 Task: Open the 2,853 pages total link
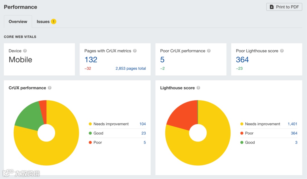[130, 68]
